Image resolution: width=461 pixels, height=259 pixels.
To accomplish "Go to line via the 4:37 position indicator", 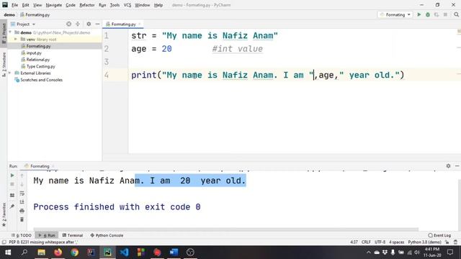I will point(354,242).
